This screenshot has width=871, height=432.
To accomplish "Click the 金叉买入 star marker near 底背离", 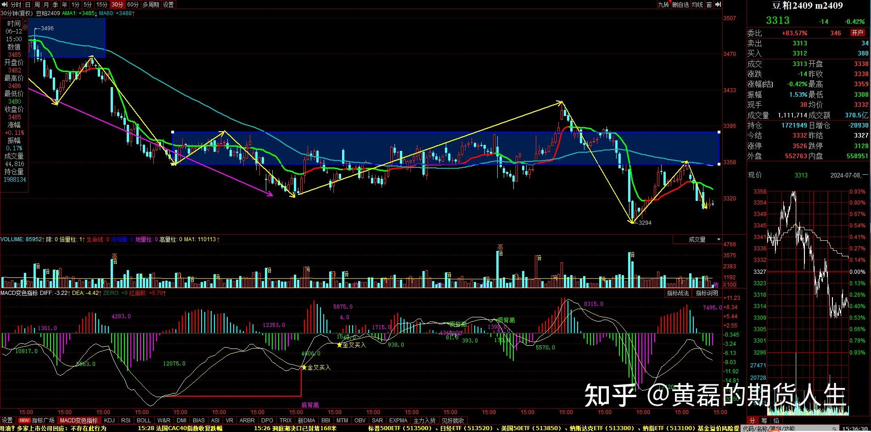I will 304,367.
